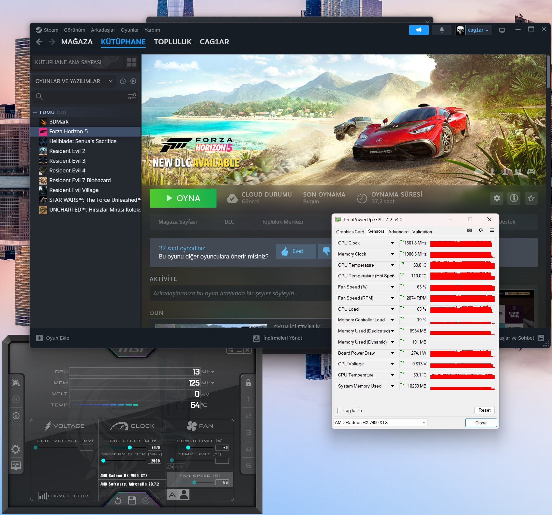Click Afterburner OC Scanner icon
The image size is (552, 515).
point(16,383)
